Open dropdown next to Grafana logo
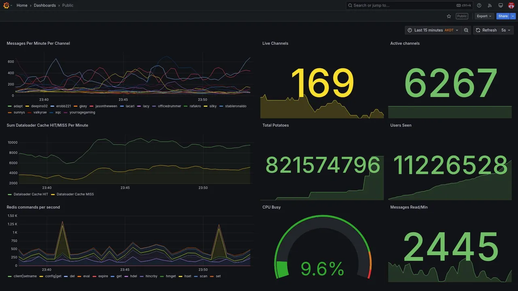 [x=11, y=5]
